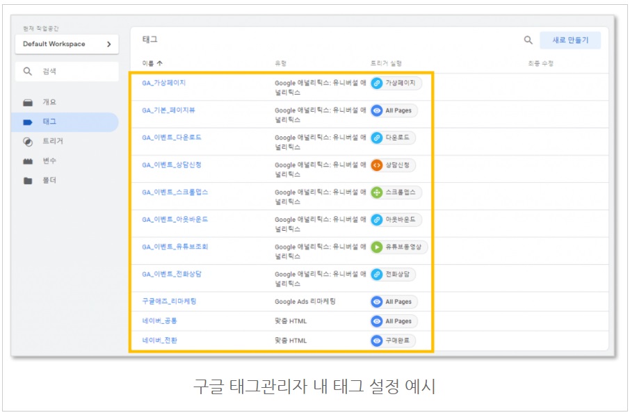Screen dimensions: 630x415
Task: Click the 개요 briefcase icon
Action: tap(28, 103)
